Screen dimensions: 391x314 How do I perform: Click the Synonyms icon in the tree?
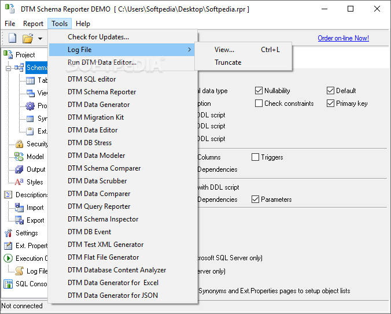pyautogui.click(x=30, y=119)
